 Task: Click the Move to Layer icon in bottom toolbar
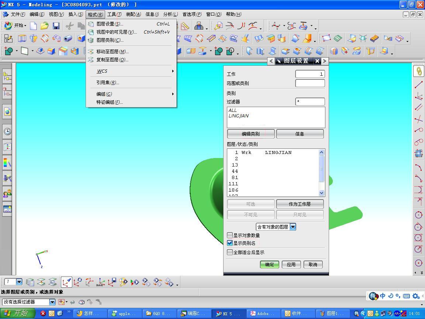click(x=41, y=282)
